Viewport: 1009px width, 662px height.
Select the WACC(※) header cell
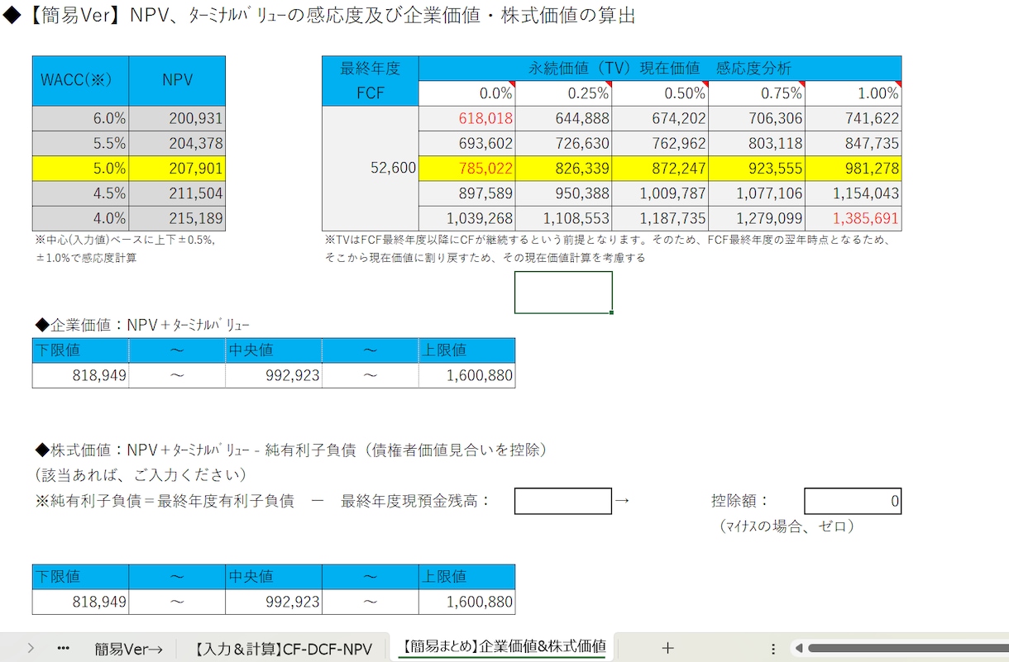(80, 81)
